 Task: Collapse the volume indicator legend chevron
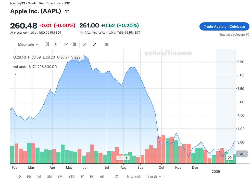coord(15,75)
